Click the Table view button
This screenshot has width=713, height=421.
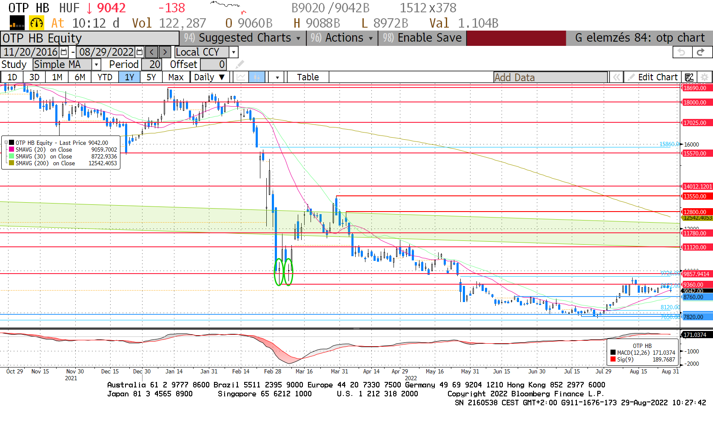tap(308, 77)
